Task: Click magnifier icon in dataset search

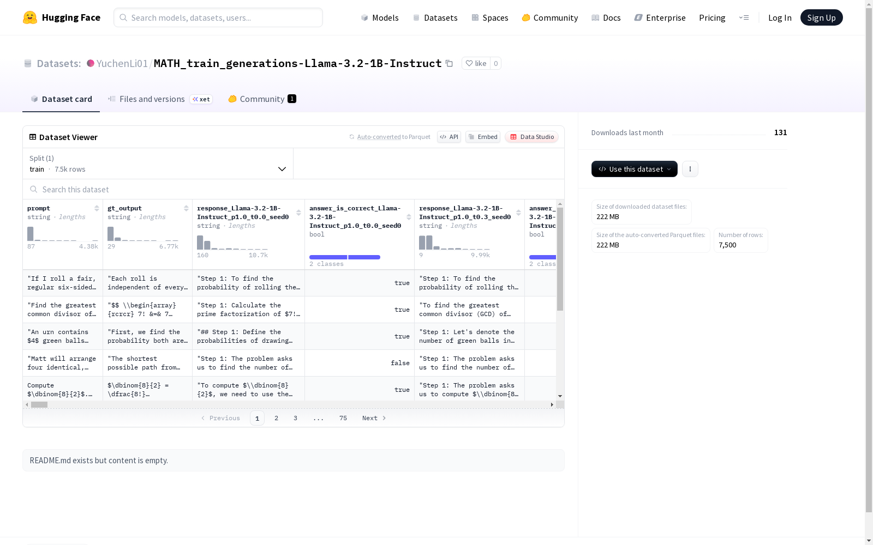Action: 34,189
